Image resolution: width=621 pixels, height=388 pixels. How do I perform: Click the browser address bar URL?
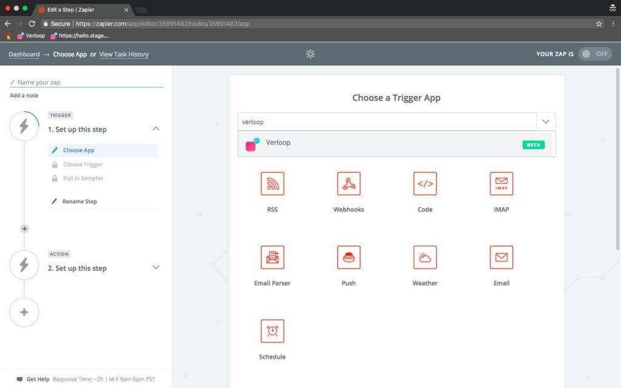[x=163, y=24]
